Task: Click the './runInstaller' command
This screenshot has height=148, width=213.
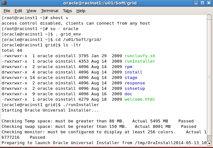Action: tap(81, 105)
